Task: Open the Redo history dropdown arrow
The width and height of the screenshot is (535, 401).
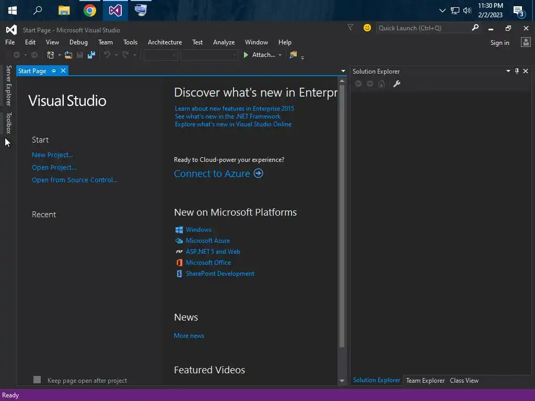Action: coord(134,55)
